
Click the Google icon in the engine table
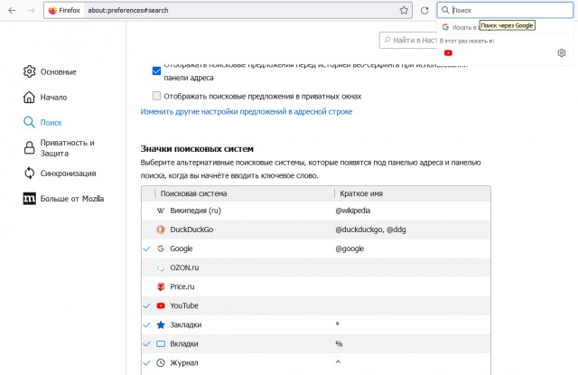(x=161, y=248)
